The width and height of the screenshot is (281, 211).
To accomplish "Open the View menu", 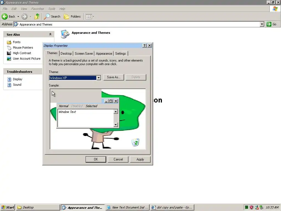I will (x=24, y=9).
